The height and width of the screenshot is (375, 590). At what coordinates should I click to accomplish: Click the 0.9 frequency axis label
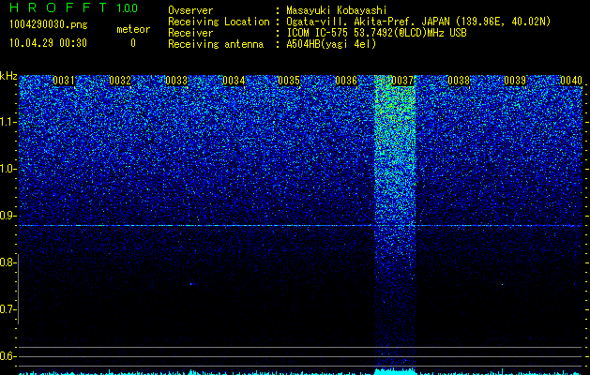point(7,216)
